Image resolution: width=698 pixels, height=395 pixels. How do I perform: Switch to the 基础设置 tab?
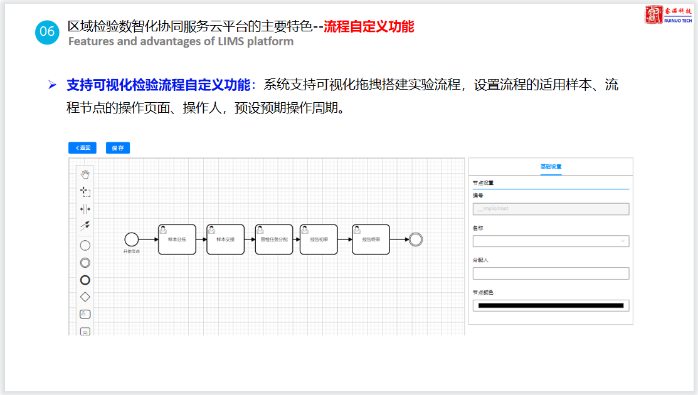pyautogui.click(x=551, y=167)
